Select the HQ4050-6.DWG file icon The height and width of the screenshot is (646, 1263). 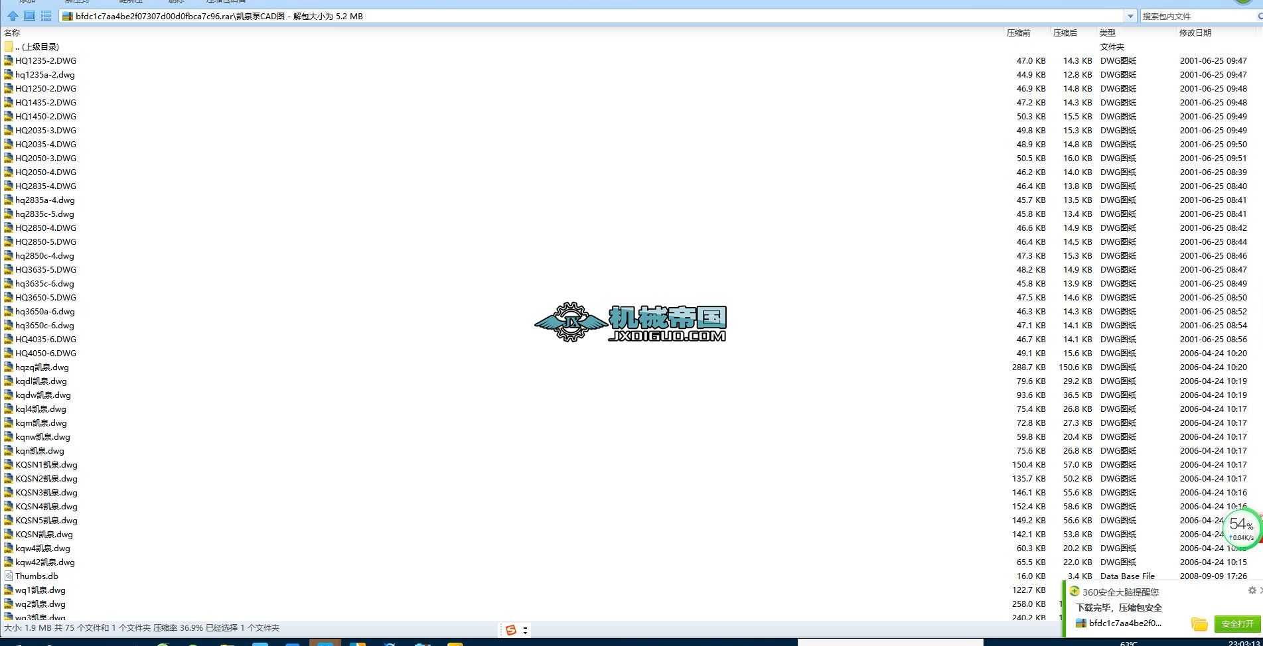pos(9,353)
